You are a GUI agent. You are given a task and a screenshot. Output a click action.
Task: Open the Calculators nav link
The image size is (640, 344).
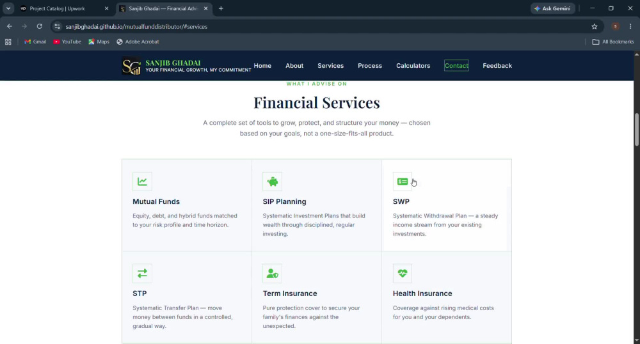click(x=413, y=66)
